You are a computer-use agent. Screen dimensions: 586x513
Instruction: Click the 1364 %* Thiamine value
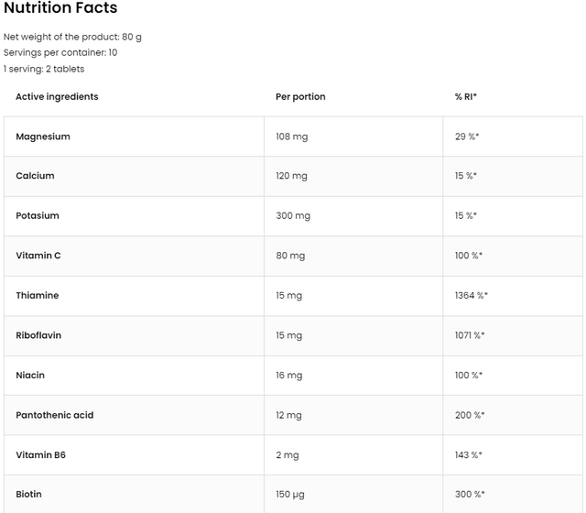tap(472, 296)
